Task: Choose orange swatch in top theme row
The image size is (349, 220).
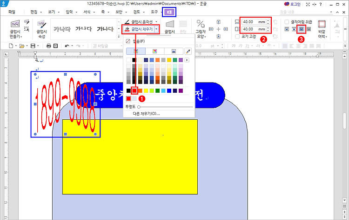Action: point(158,60)
